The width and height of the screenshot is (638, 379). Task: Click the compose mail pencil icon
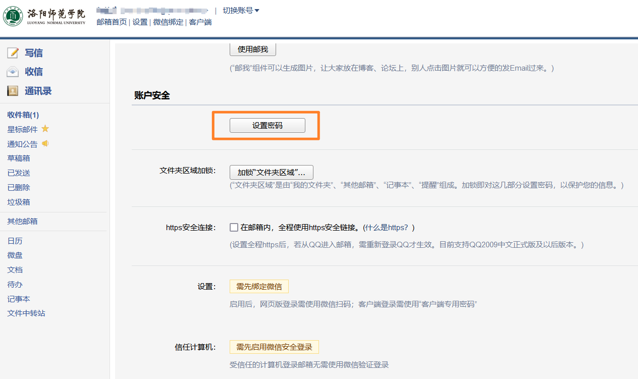pos(13,53)
